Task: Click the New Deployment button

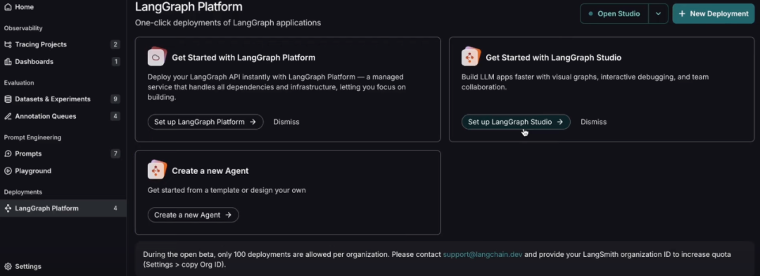Action: click(x=713, y=13)
